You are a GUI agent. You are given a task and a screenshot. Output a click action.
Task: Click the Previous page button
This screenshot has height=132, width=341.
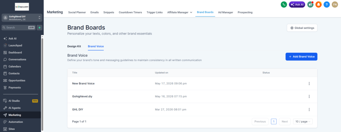[260, 122]
